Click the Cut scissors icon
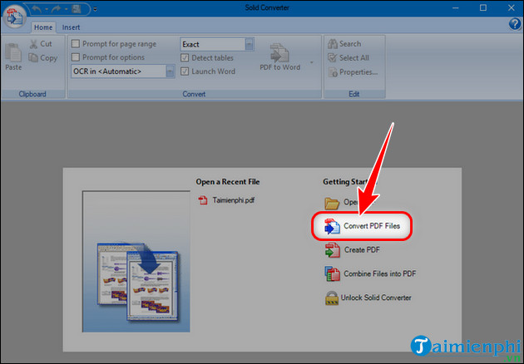 (x=33, y=44)
